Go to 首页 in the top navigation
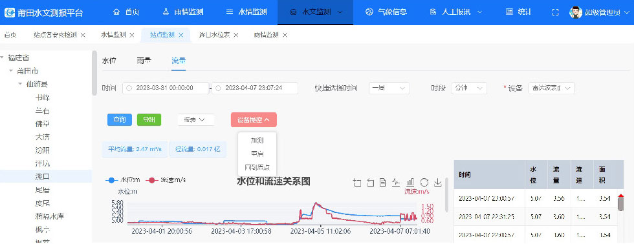 coord(126,12)
